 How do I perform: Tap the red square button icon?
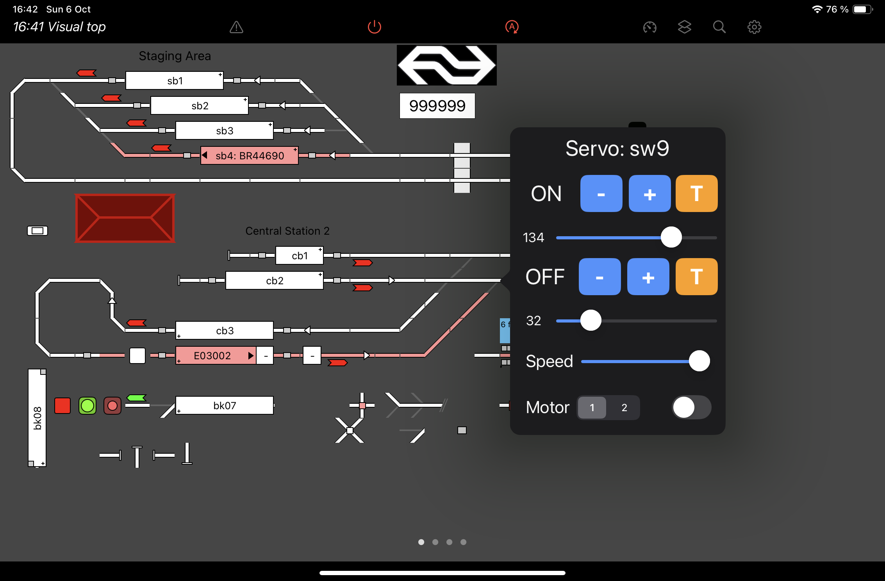pos(62,406)
